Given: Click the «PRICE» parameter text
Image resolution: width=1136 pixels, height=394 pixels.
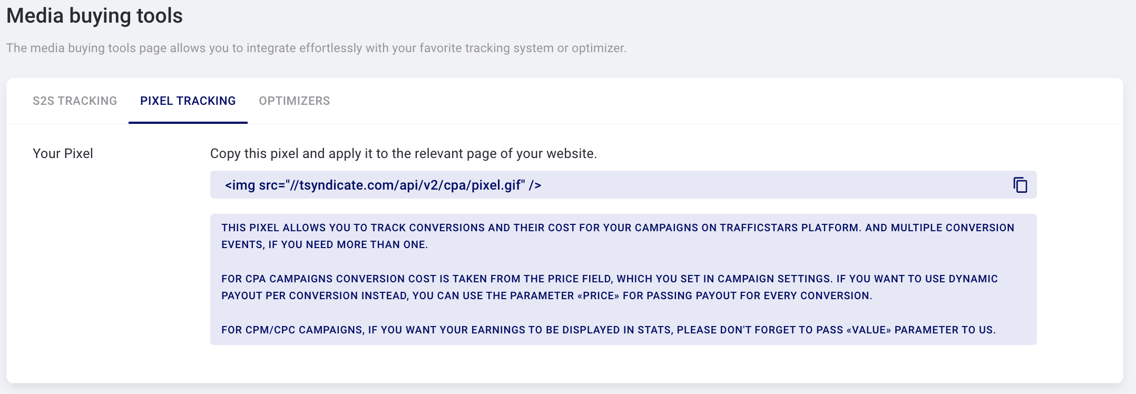Looking at the screenshot, I should point(599,295).
